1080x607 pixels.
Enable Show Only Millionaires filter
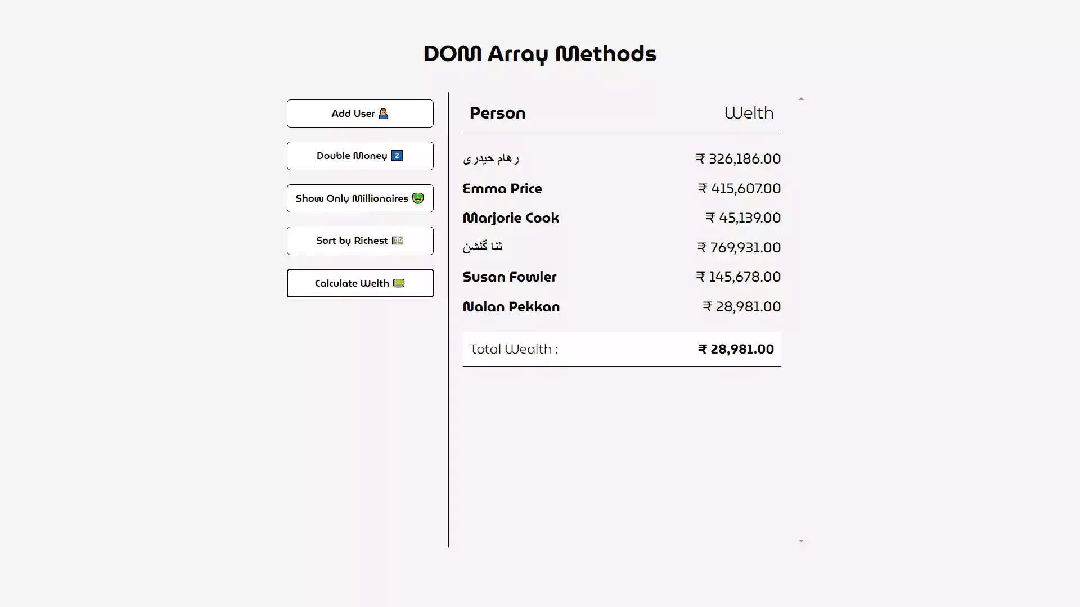tap(360, 198)
